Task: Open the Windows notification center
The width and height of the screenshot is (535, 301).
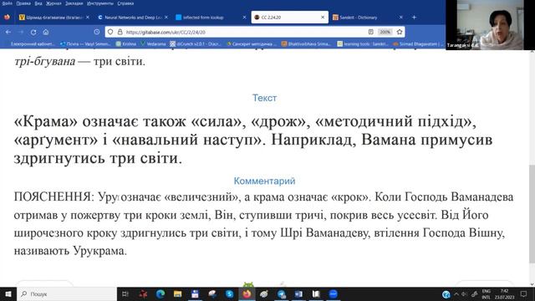Action: coord(524,293)
